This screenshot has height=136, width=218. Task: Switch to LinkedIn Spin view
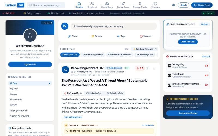pyautogui.click(x=94, y=93)
